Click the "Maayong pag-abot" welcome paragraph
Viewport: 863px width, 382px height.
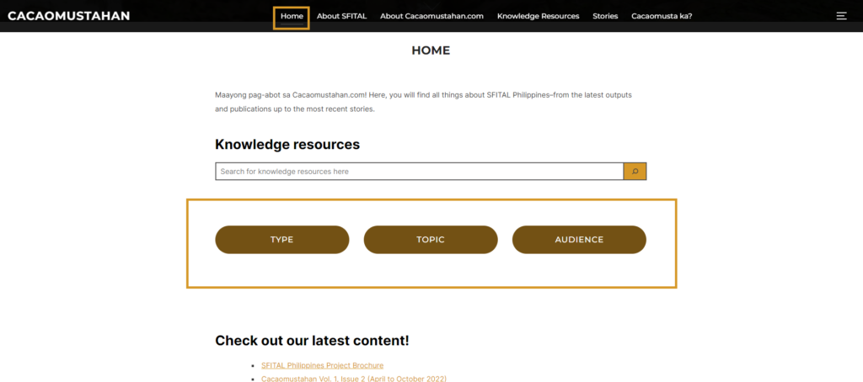[424, 102]
